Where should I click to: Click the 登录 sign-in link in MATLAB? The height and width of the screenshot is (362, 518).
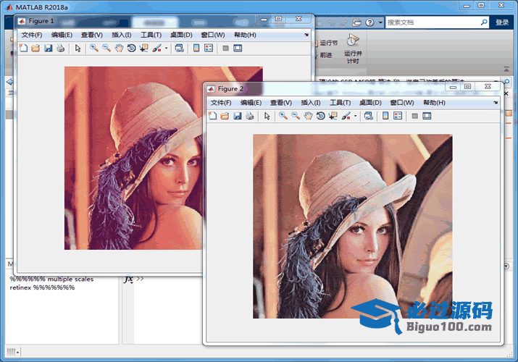click(x=502, y=22)
